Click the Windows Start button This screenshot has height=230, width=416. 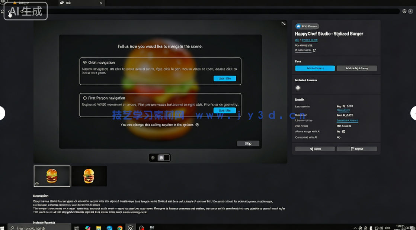pyautogui.click(x=3, y=228)
